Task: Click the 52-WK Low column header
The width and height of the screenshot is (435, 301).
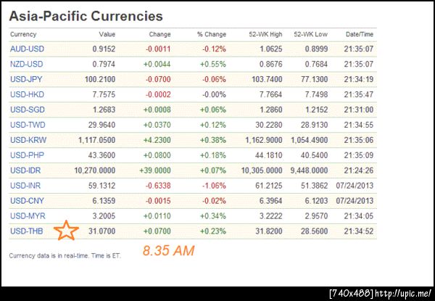Action: [x=310, y=34]
